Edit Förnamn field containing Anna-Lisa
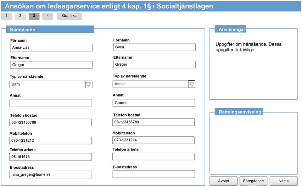The width and height of the screenshot is (302, 186). (x=51, y=47)
